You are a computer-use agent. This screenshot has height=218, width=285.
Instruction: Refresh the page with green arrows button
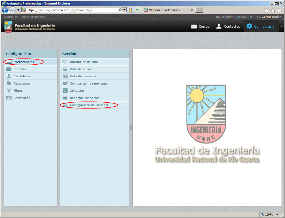[138, 10]
